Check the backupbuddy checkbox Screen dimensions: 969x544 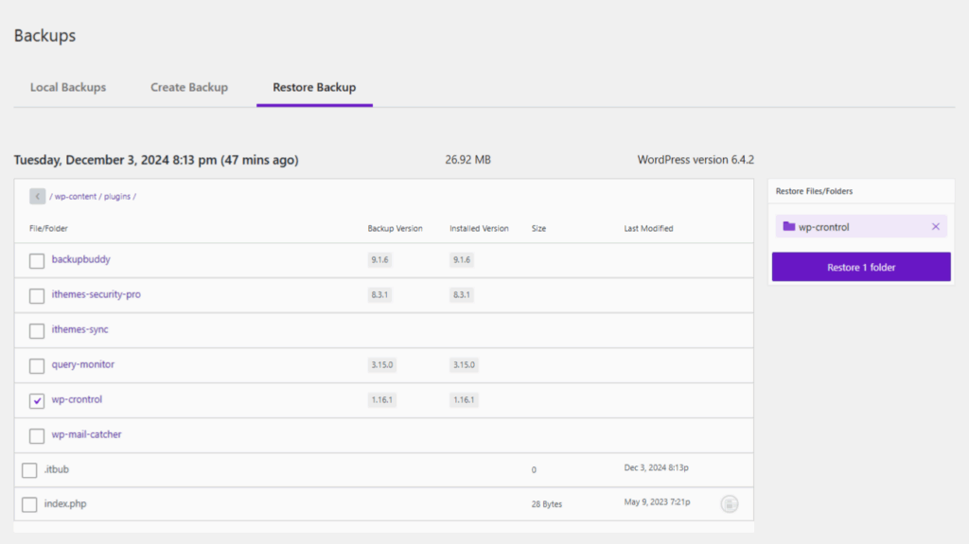click(37, 261)
